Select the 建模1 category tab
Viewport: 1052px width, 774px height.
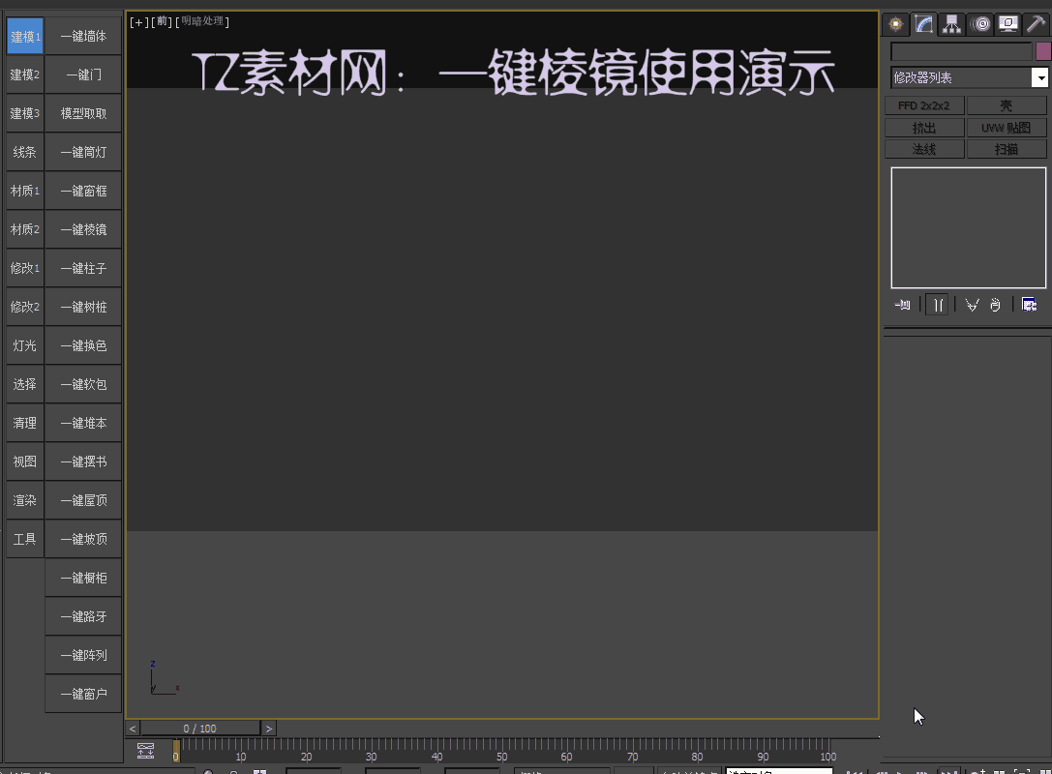(25, 36)
